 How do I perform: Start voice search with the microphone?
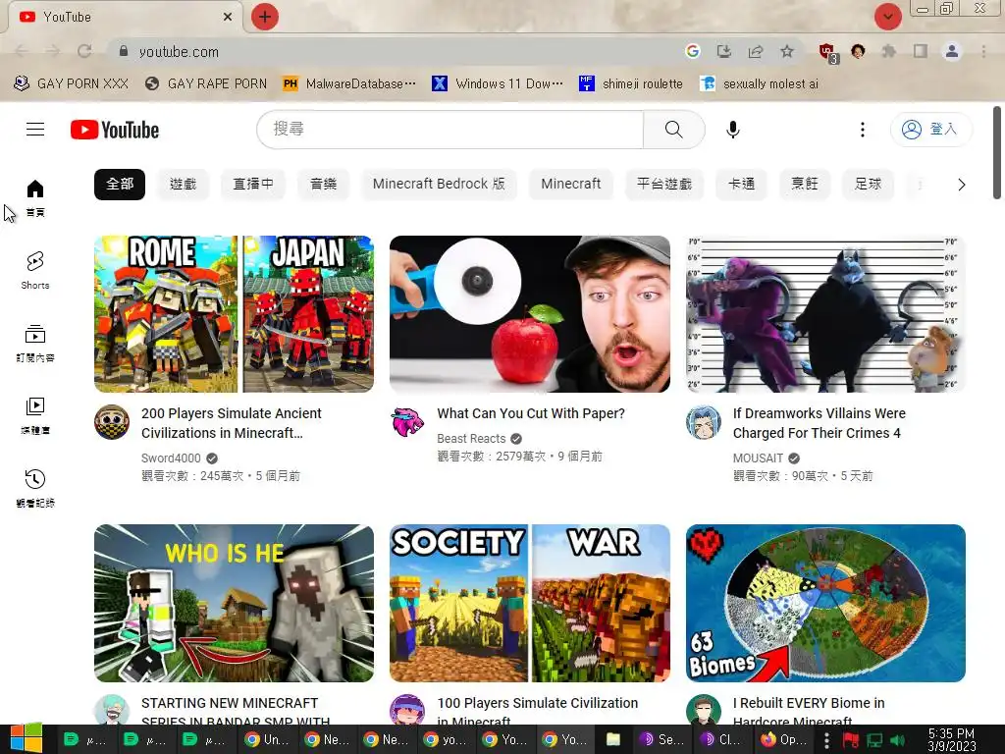pyautogui.click(x=732, y=130)
